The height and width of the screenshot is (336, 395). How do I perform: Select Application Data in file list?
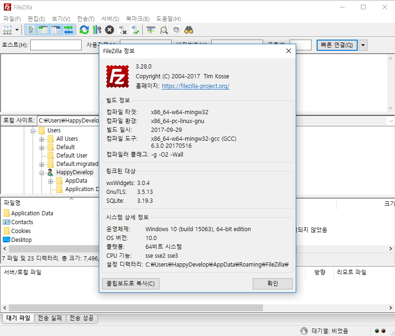point(32,213)
